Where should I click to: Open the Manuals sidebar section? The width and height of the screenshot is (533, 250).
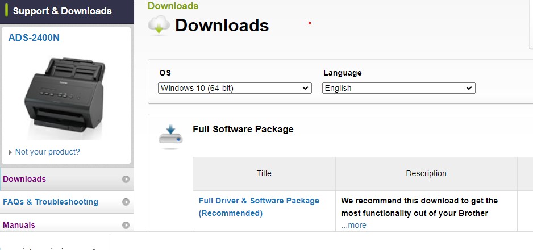pyautogui.click(x=19, y=225)
